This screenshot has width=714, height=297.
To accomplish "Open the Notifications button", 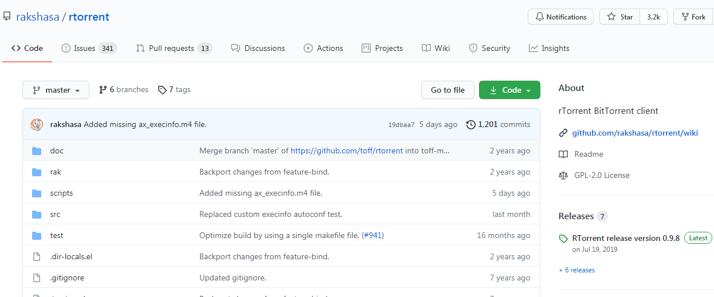I will pos(561,17).
